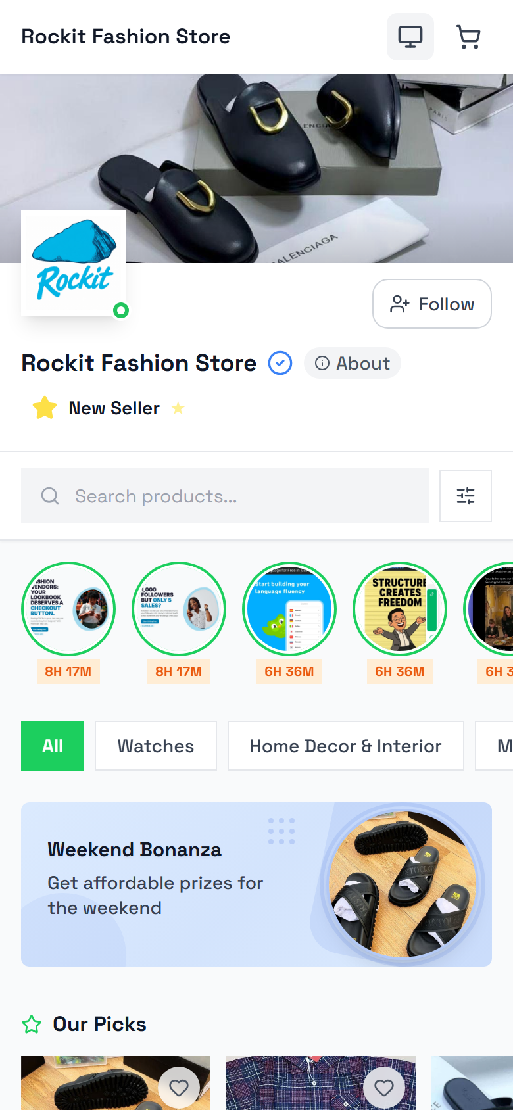
Task: Open the checkout button story with 8H 17M timer
Action: 68,609
